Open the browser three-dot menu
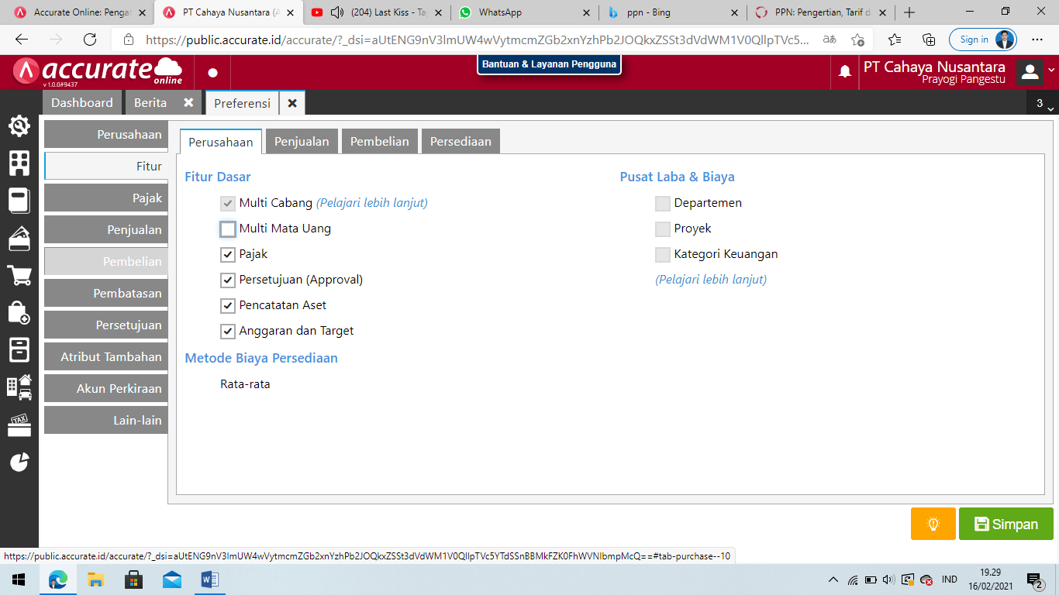 point(1037,40)
